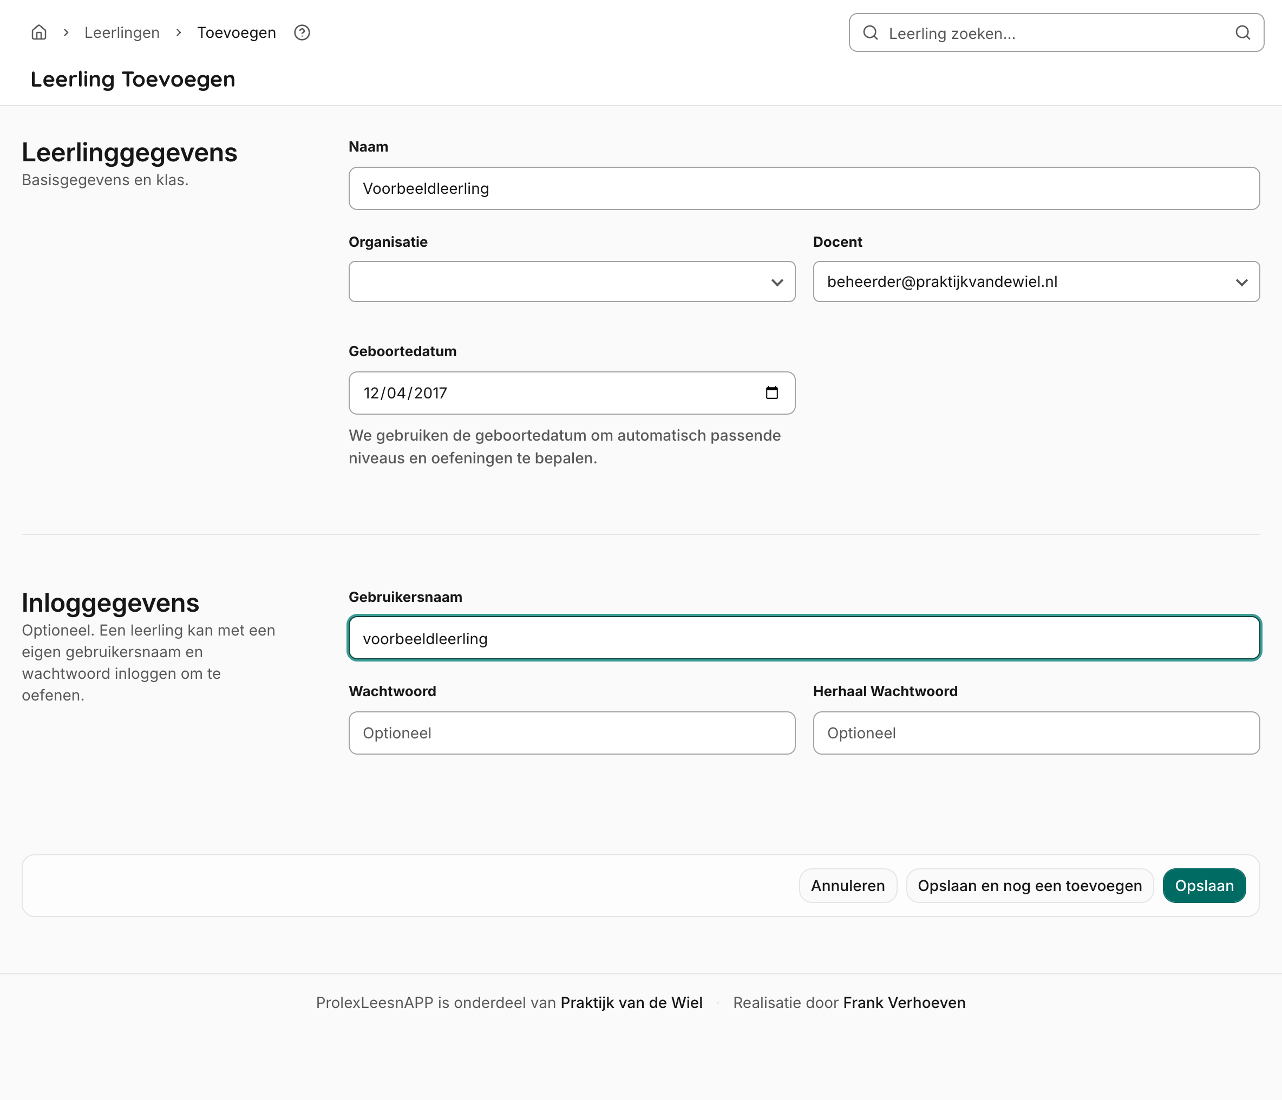This screenshot has height=1100, width=1282.
Task: Open the help question mark icon
Action: tap(302, 32)
